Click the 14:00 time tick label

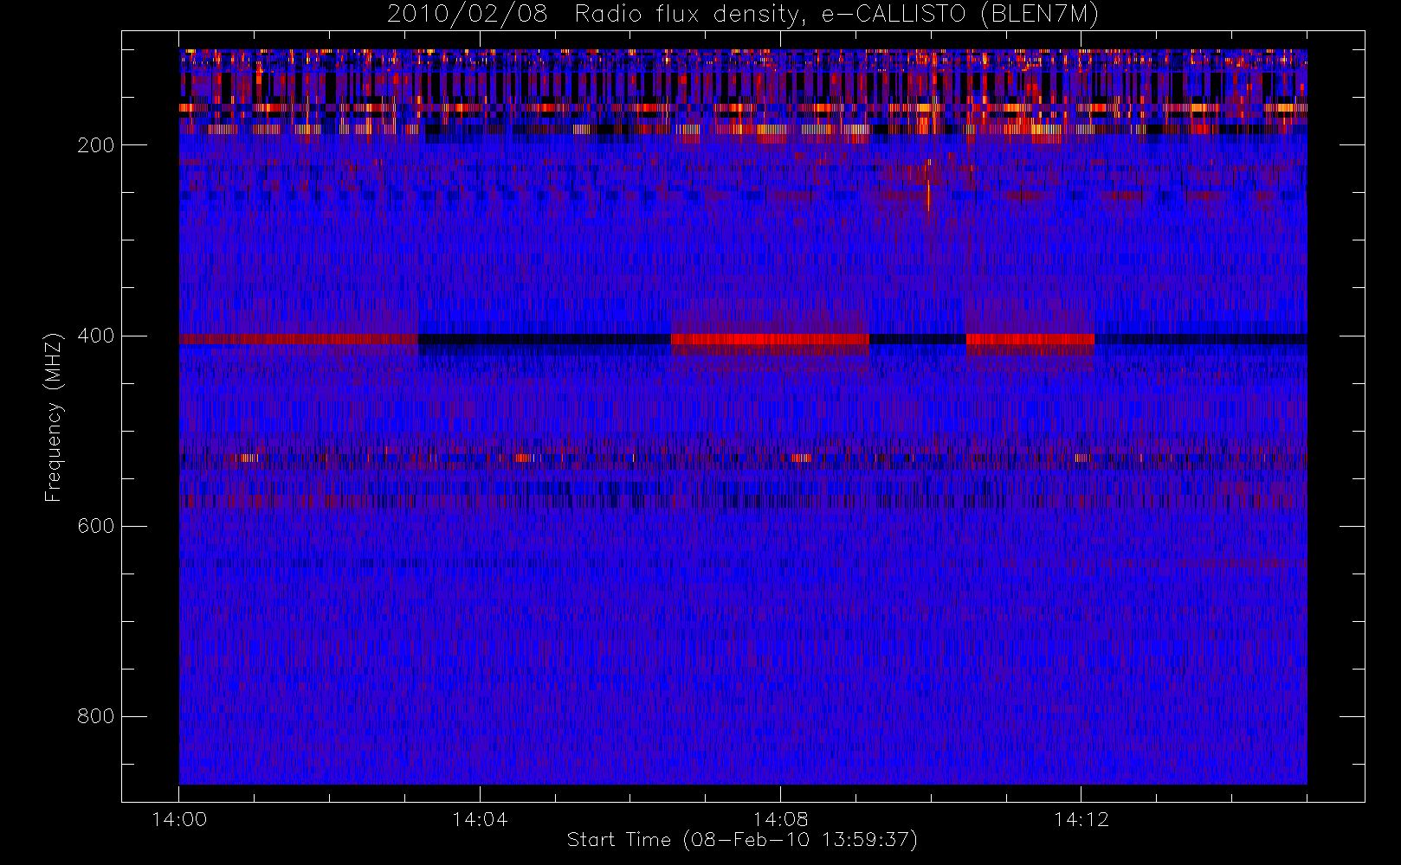[x=179, y=819]
